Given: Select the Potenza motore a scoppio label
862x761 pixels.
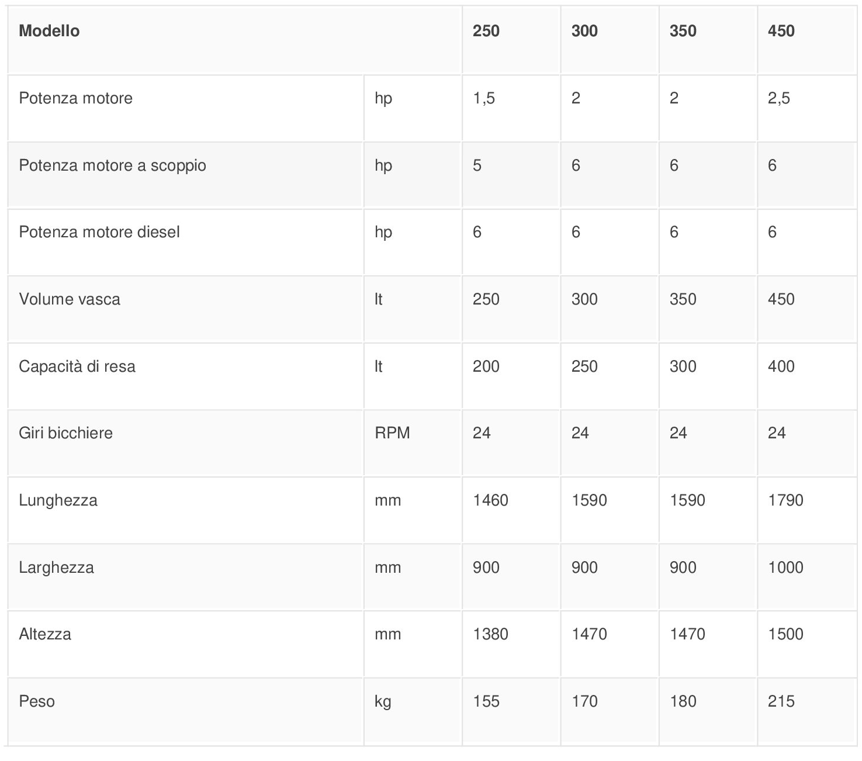Looking at the screenshot, I should (x=112, y=165).
